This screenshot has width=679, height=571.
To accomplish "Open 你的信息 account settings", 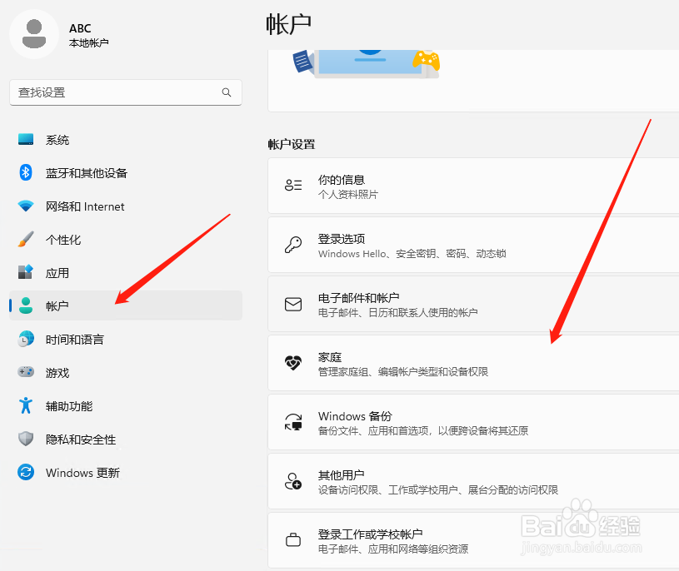I will [x=473, y=186].
